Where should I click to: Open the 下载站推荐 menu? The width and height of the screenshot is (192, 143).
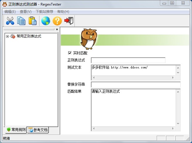click(x=44, y=12)
